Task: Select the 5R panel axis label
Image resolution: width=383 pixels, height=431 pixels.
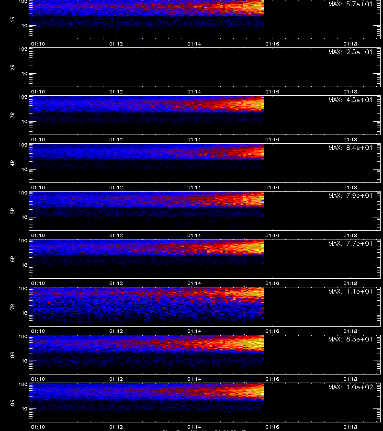Action: pyautogui.click(x=12, y=211)
